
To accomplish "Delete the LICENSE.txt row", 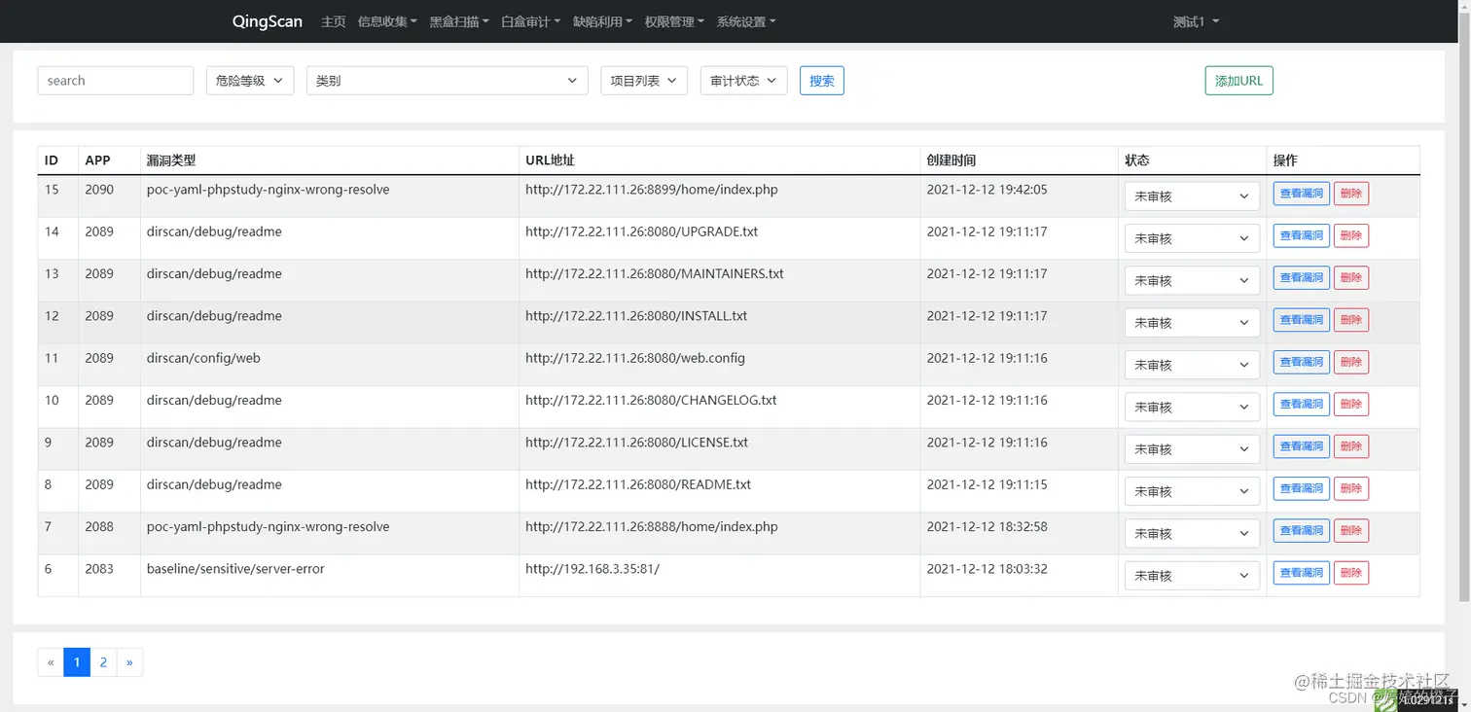I will point(1351,446).
